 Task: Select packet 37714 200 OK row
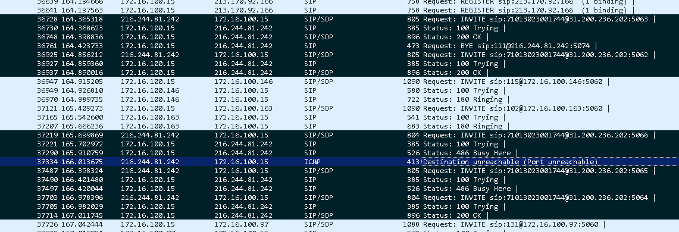pyautogui.click(x=339, y=215)
